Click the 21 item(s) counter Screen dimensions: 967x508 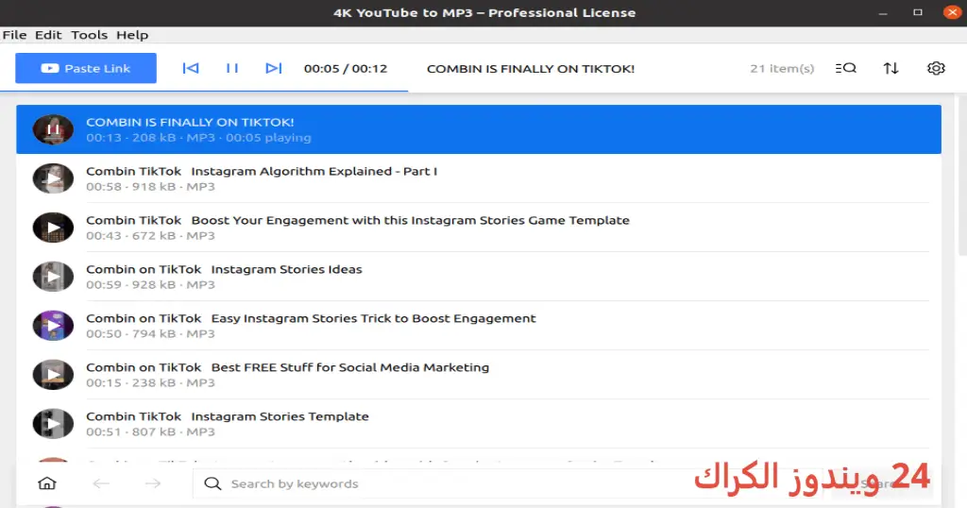[782, 68]
